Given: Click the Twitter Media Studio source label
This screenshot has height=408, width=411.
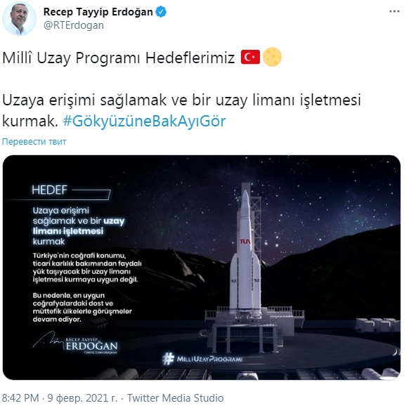Looking at the screenshot, I should [x=176, y=397].
